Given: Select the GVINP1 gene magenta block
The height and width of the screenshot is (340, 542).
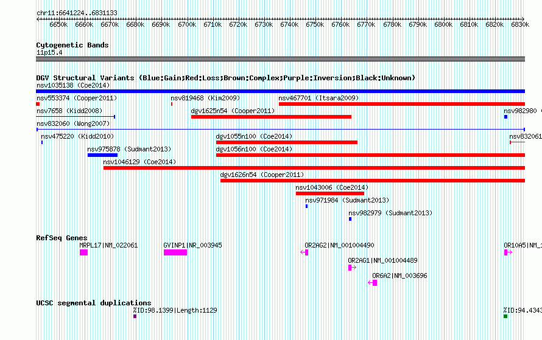Looking at the screenshot, I should (175, 252).
